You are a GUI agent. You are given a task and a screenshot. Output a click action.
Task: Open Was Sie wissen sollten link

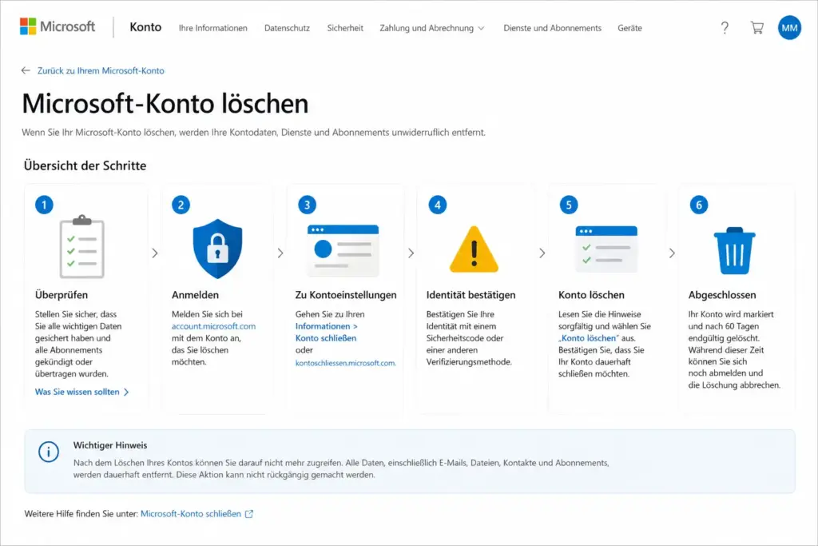pyautogui.click(x=77, y=392)
